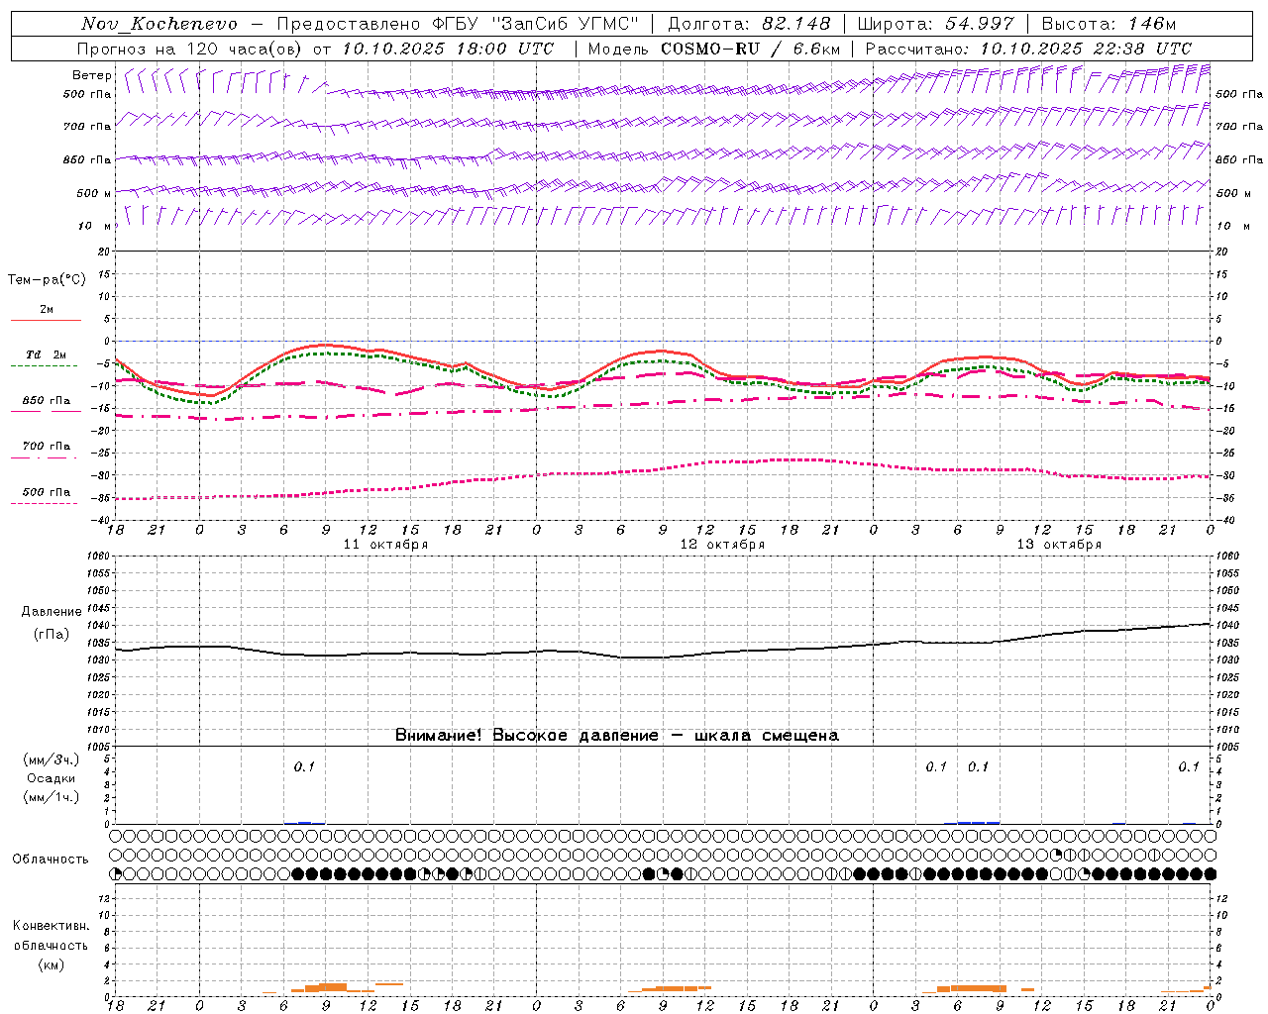
Task: Click the warning Внимание! Высокое давление — шкала смещена
Action: click(x=617, y=736)
